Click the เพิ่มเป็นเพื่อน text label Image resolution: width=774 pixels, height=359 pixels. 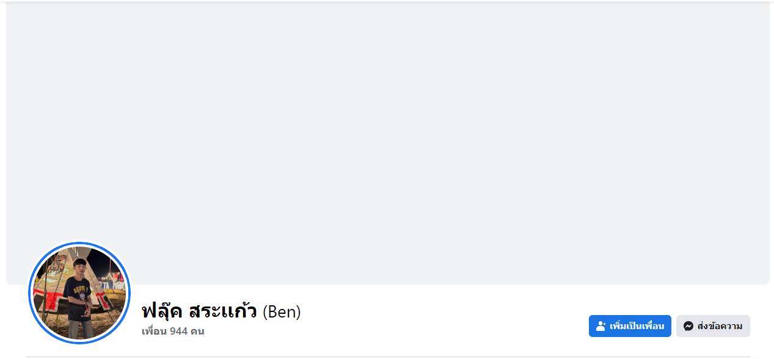point(637,326)
